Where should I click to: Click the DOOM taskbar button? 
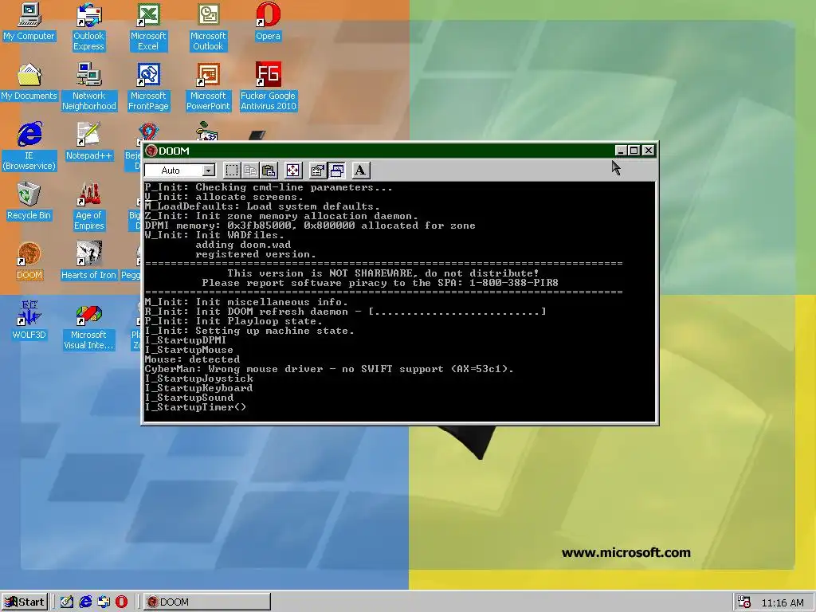coord(207,602)
